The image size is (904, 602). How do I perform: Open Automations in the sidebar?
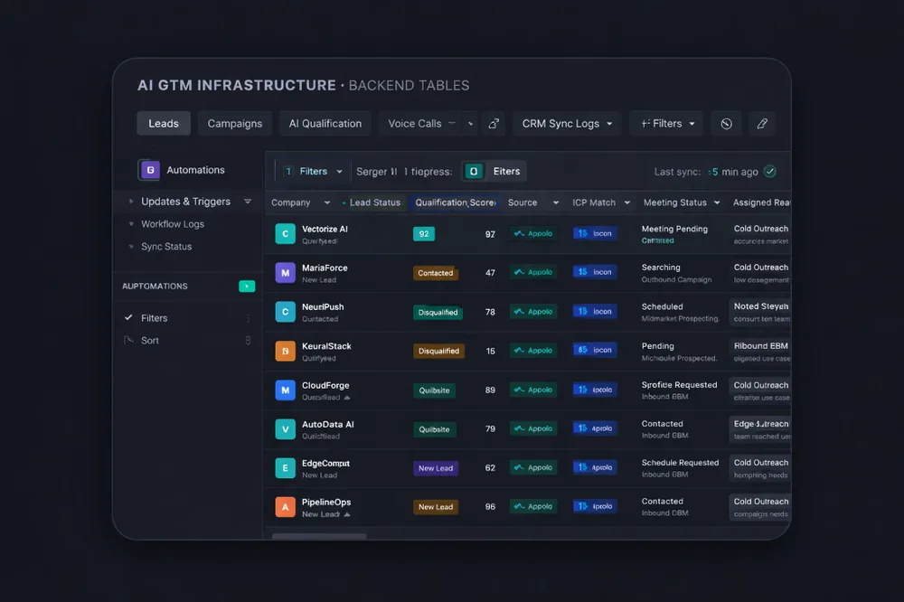[195, 170]
